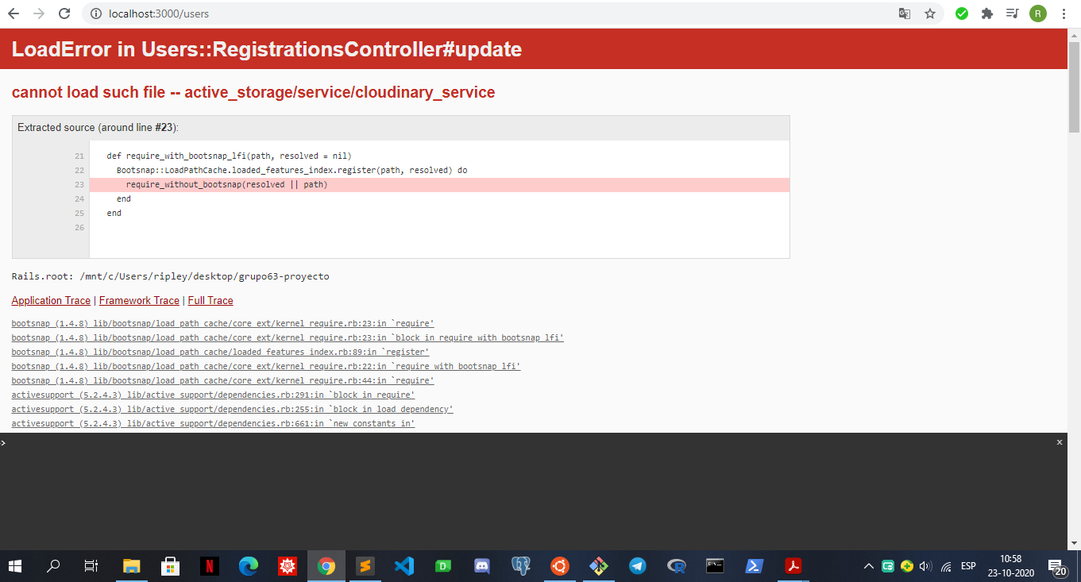Expand hidden icons in the system tray
1081x582 pixels.
click(x=868, y=566)
